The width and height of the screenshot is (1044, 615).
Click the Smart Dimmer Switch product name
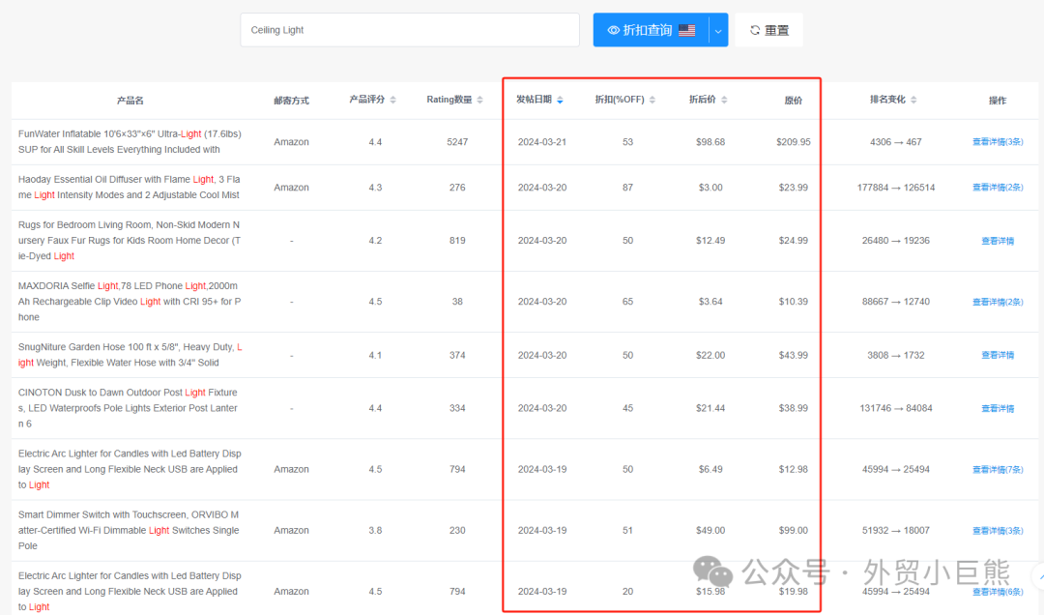pyautogui.click(x=129, y=530)
